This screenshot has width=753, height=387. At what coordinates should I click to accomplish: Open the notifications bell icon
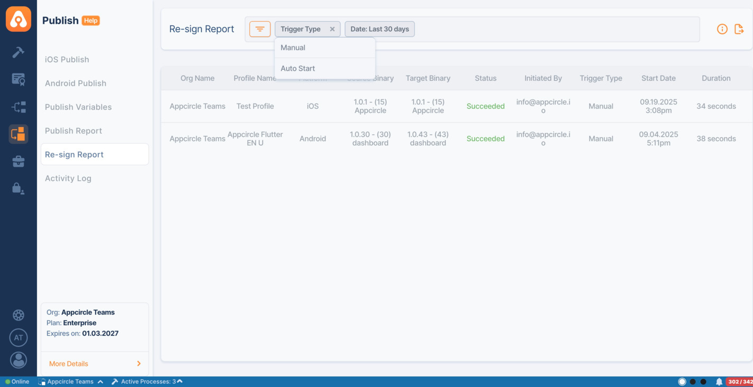(x=719, y=382)
